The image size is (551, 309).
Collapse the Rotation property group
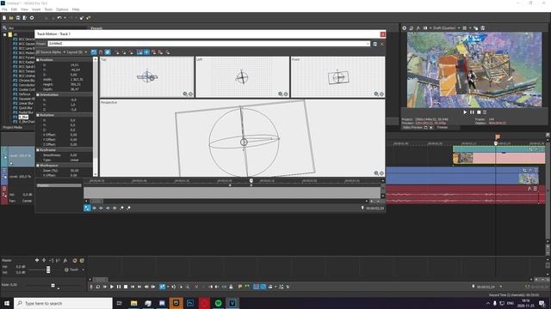(38, 115)
